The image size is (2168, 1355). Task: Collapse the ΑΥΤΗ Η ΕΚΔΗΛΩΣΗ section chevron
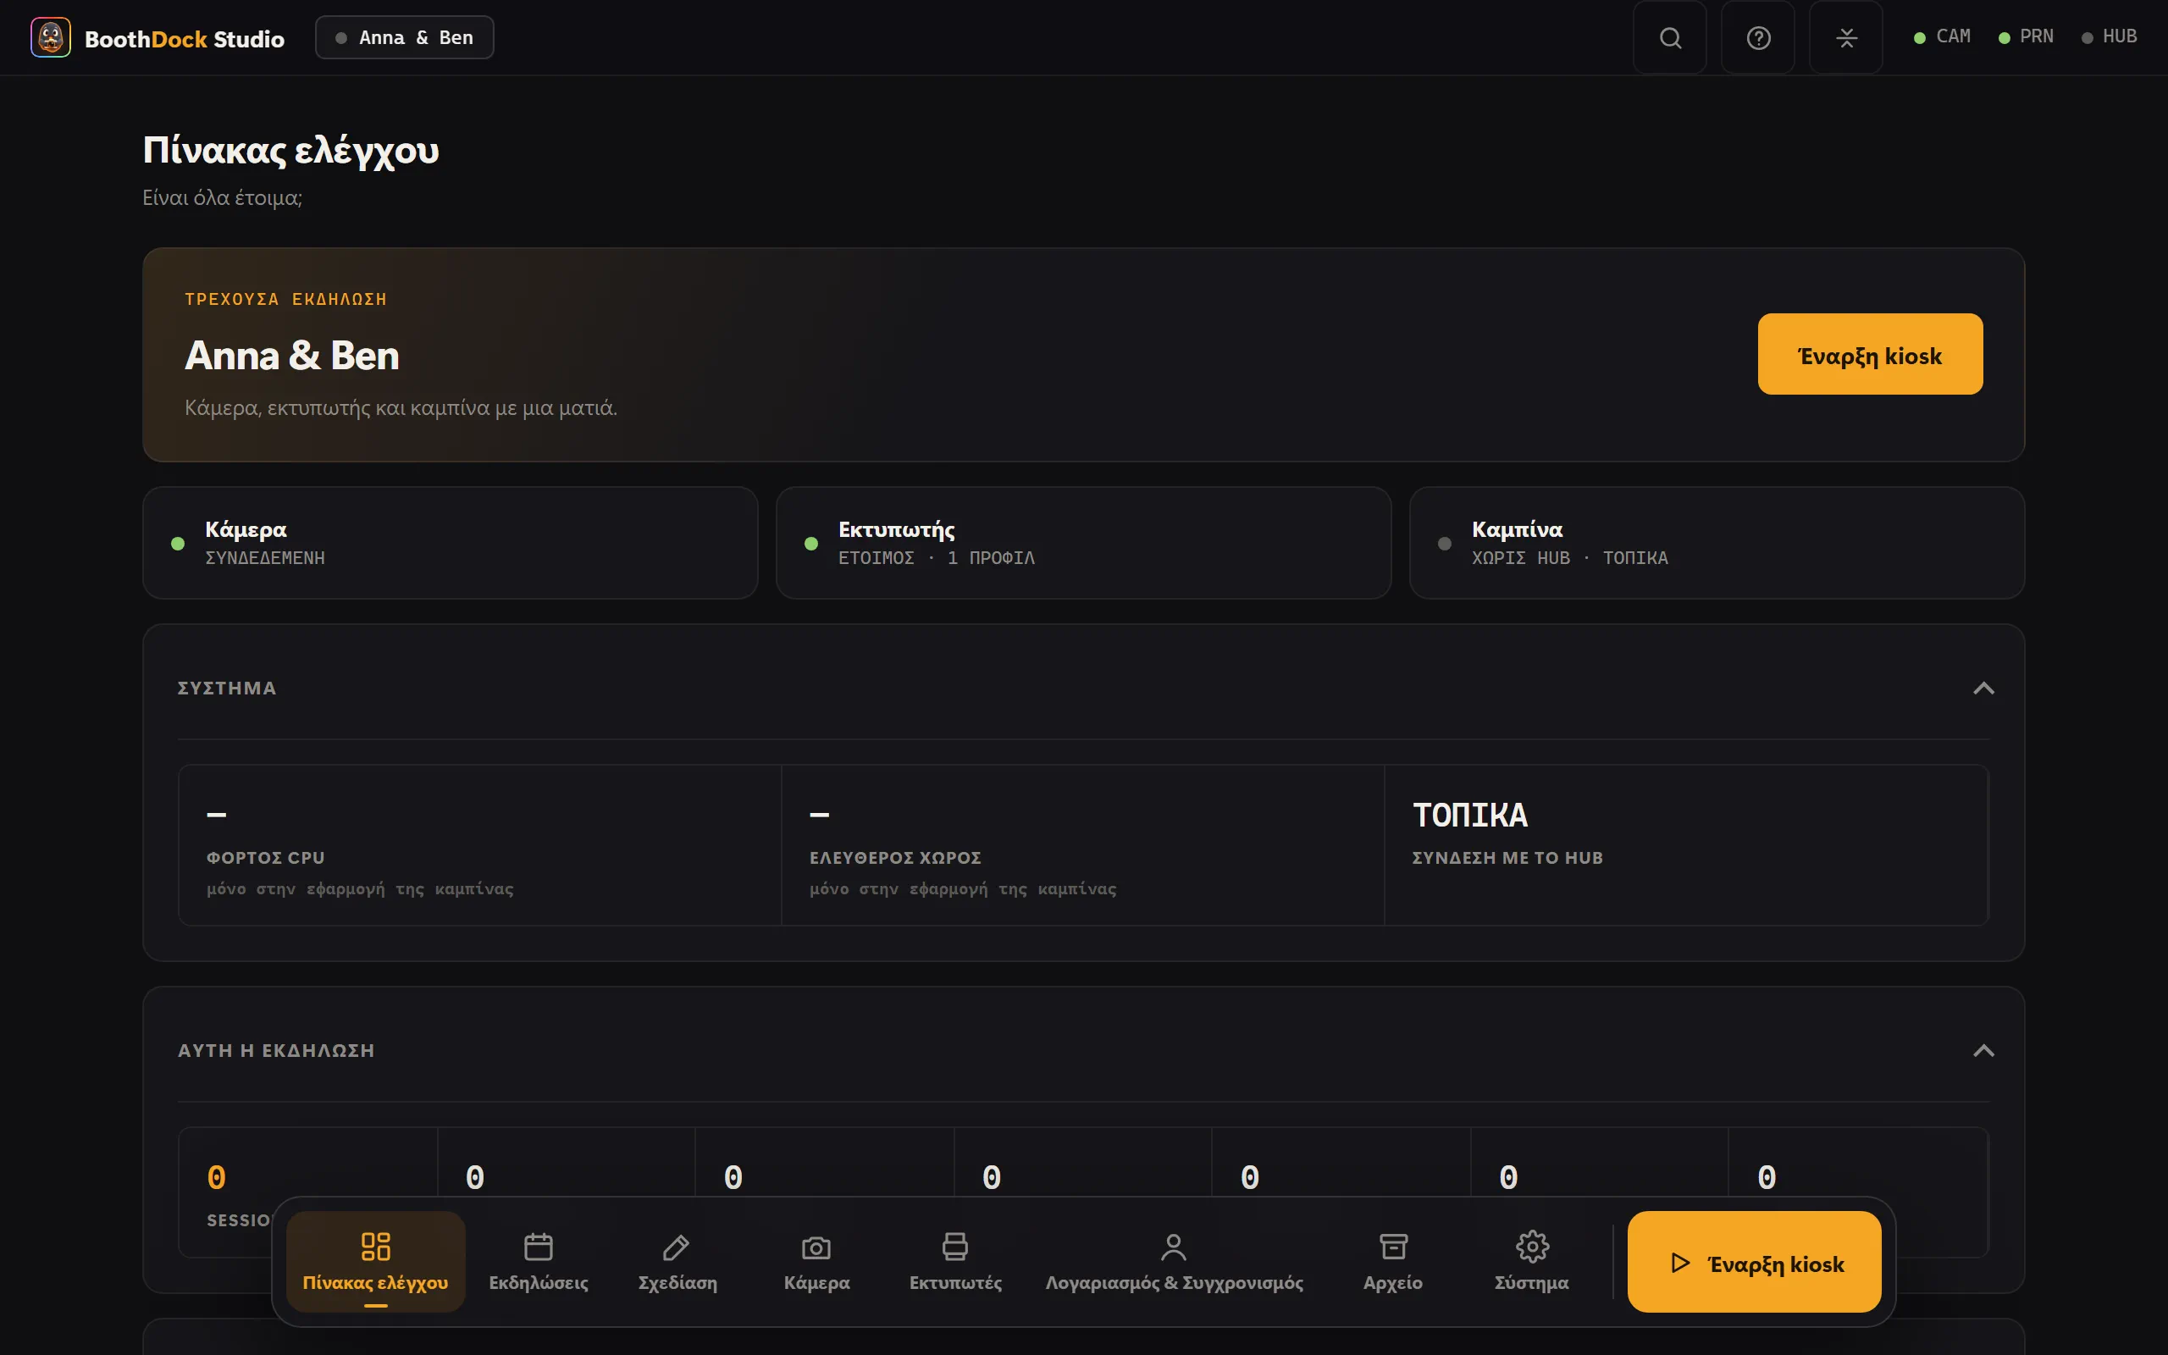[x=1983, y=1050]
